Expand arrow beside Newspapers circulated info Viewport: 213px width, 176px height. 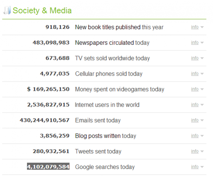[202, 43]
